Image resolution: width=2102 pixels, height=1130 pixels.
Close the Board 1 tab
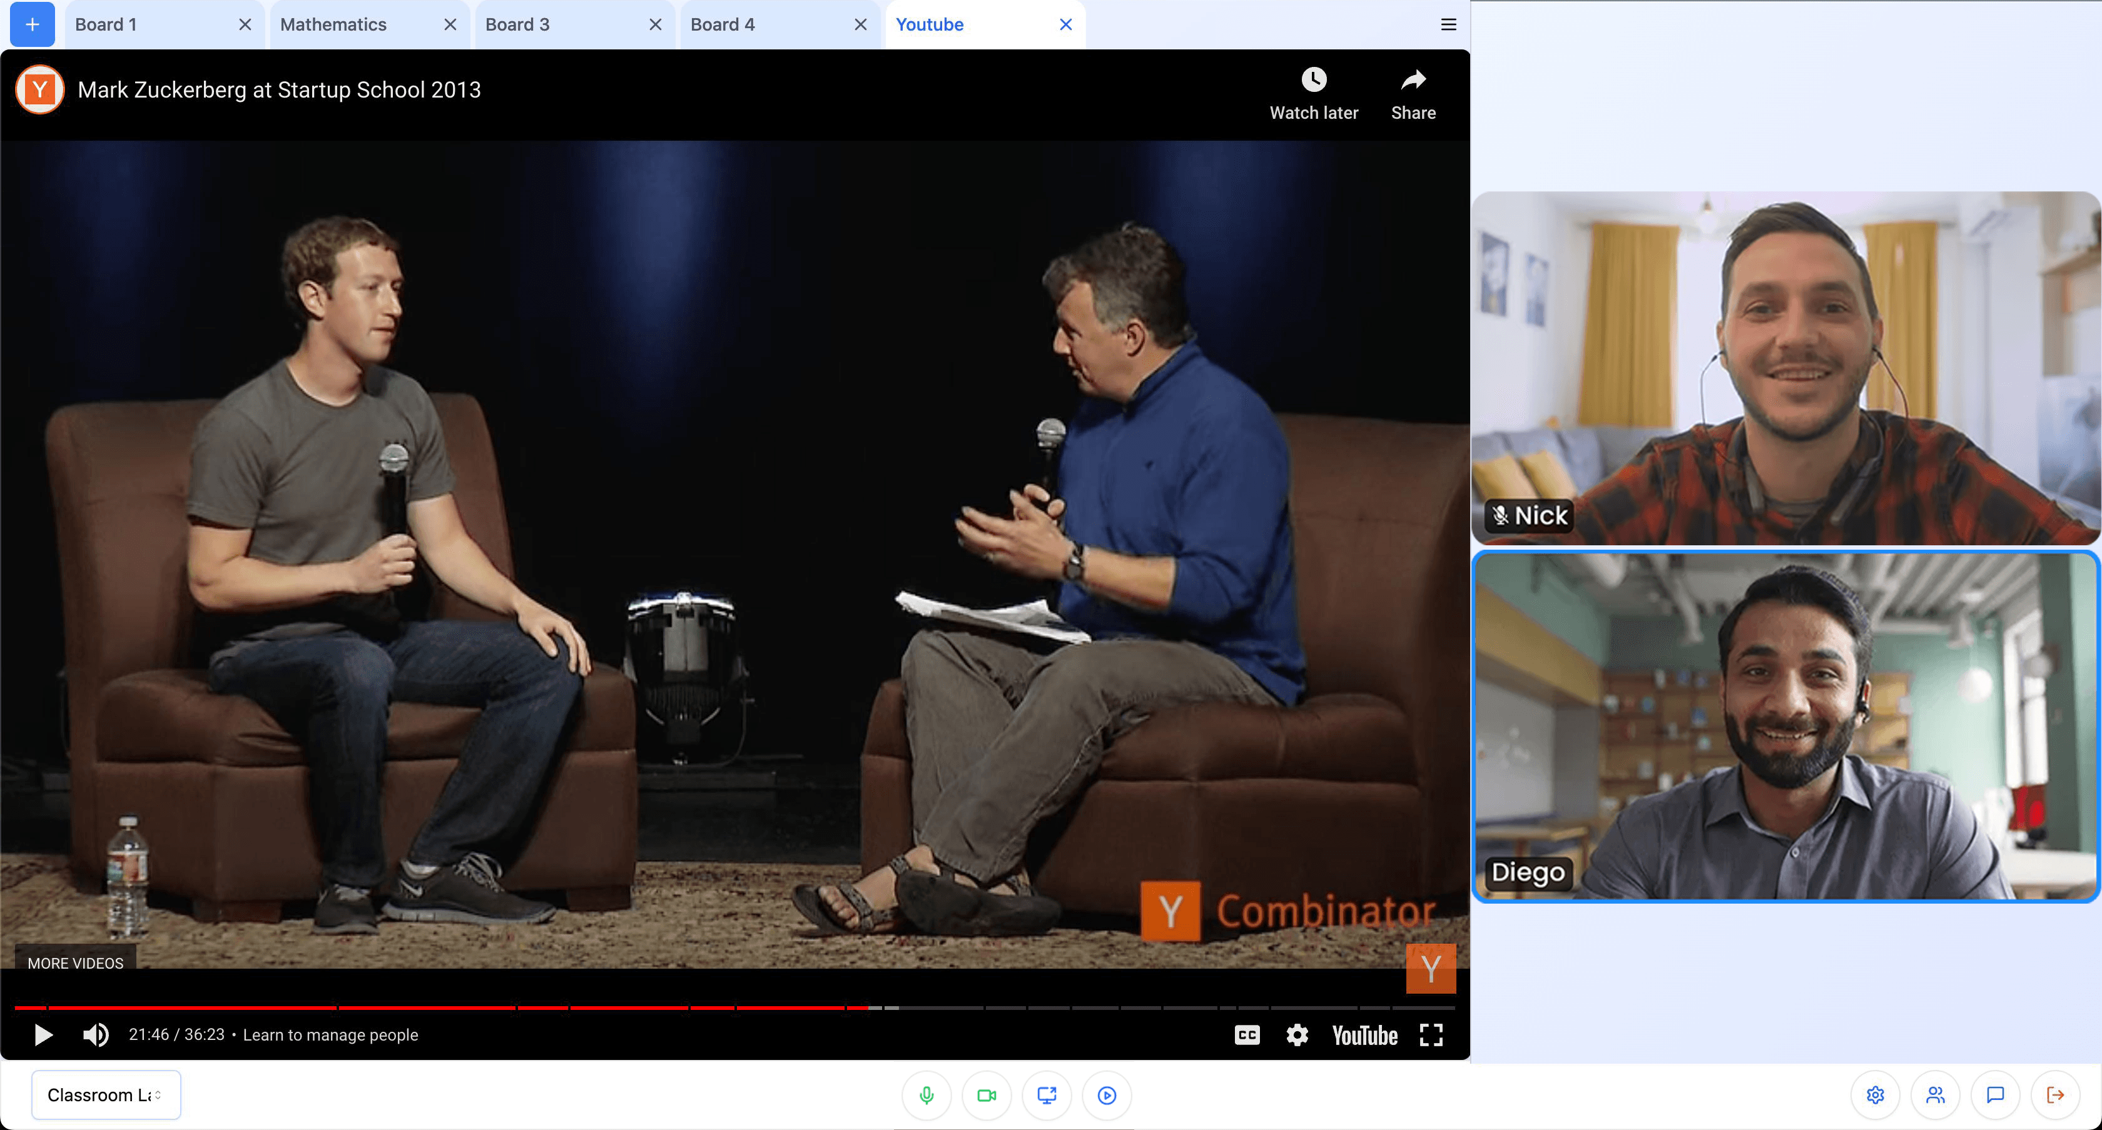click(x=245, y=24)
